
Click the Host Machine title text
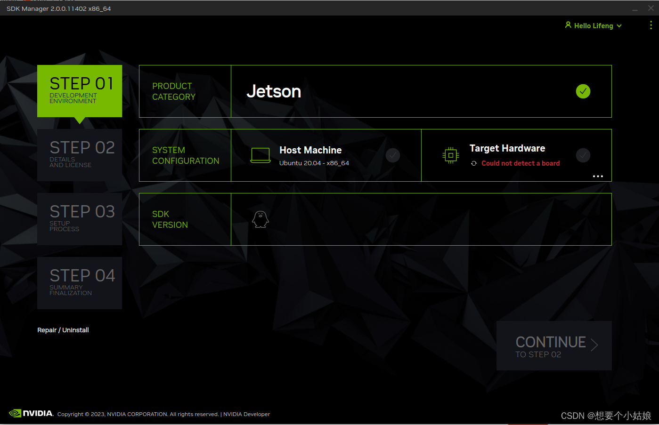310,150
